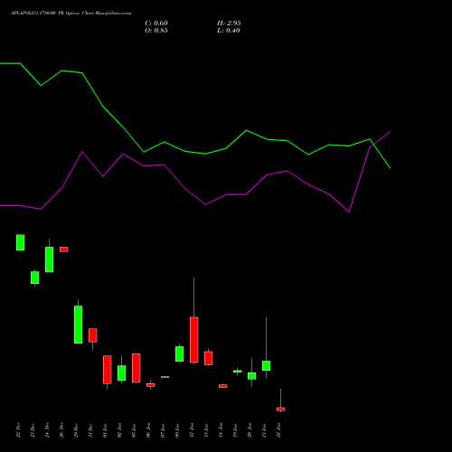Click the 14 Jan date label
This screenshot has height=452, width=452.
pyautogui.click(x=221, y=430)
